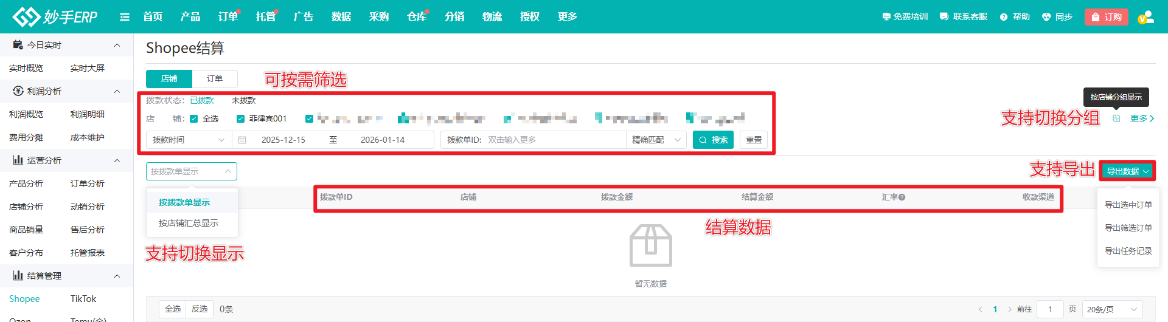Choose 导出选中订单 option

pyautogui.click(x=1128, y=205)
